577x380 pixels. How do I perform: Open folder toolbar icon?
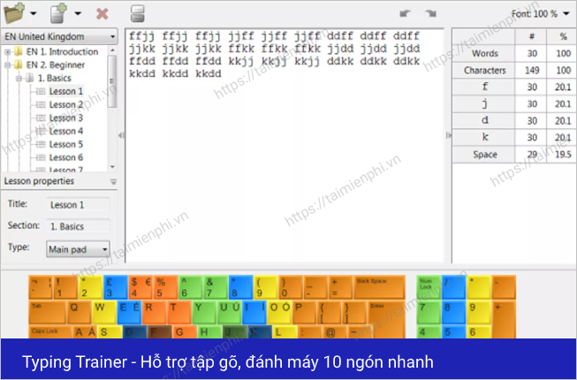14,13
